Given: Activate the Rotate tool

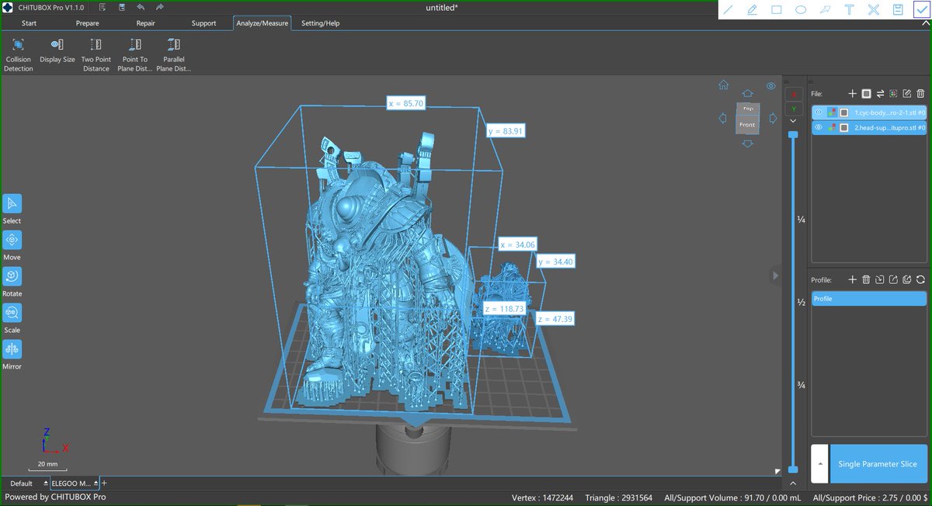Looking at the screenshot, I should click(12, 276).
